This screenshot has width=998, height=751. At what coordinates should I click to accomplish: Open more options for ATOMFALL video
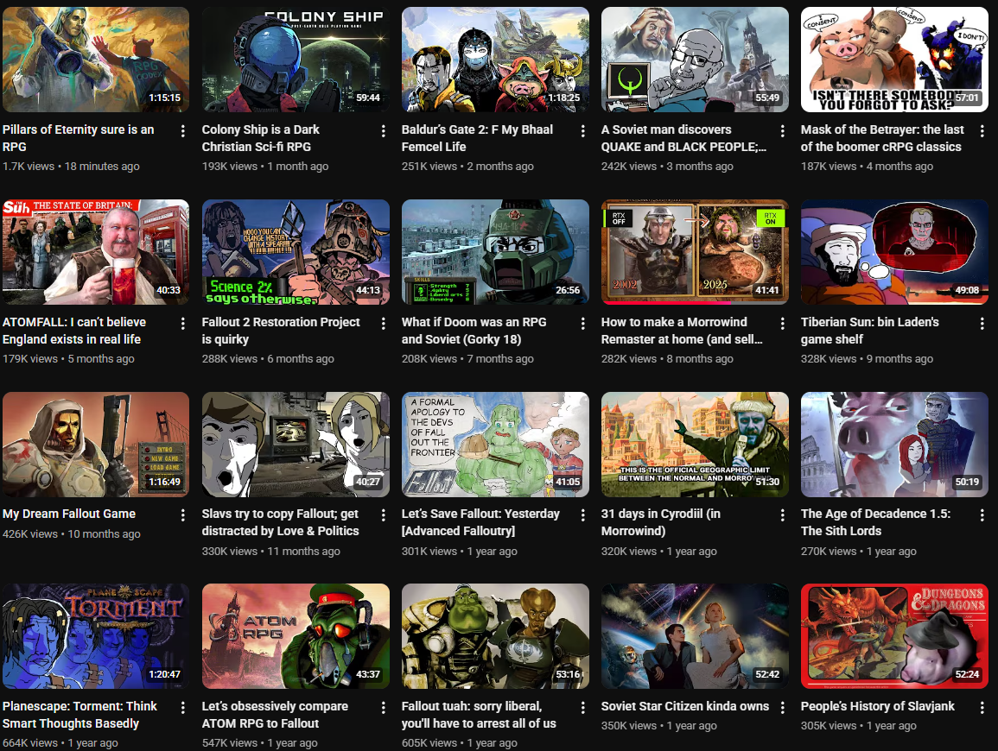(x=182, y=323)
